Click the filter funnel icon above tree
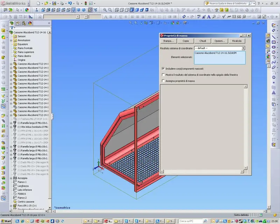Image resolution: width=280 pixels, height=224 pixels. (12, 28)
